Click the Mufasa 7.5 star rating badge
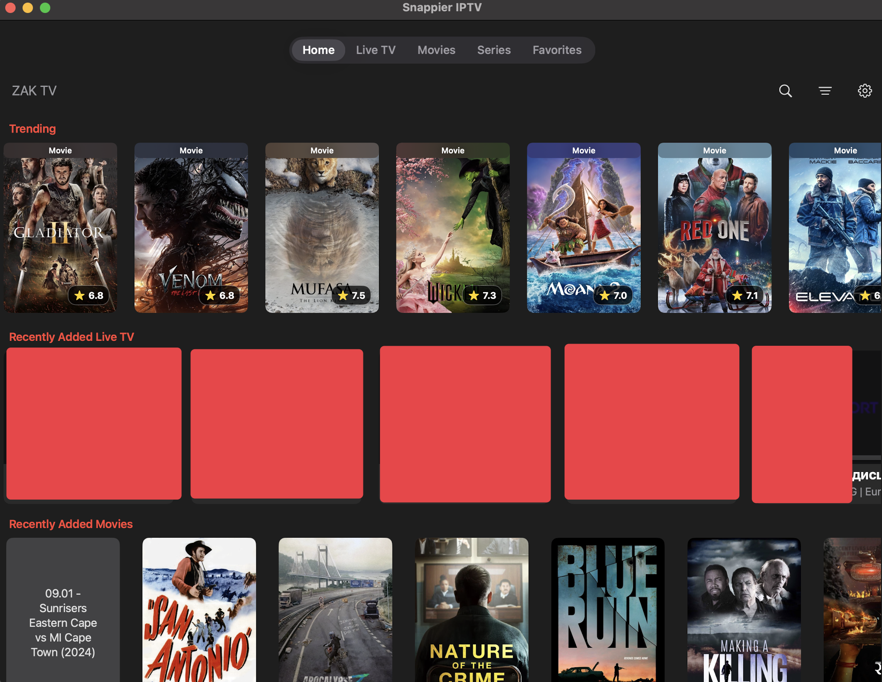This screenshot has width=882, height=682. pos(351,296)
